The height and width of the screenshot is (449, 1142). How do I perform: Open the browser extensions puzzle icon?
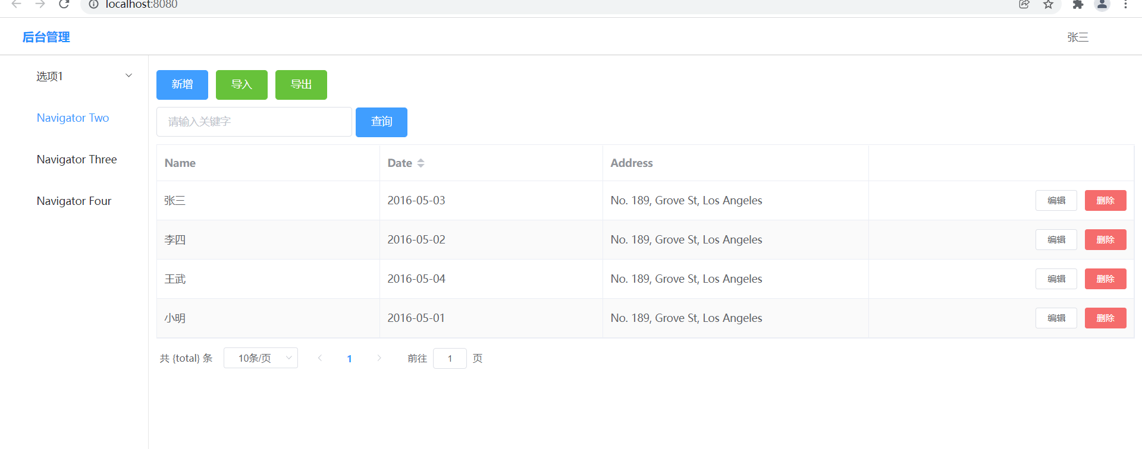(1078, 4)
